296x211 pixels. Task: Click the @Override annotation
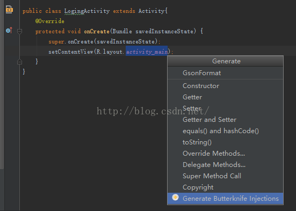click(50, 21)
